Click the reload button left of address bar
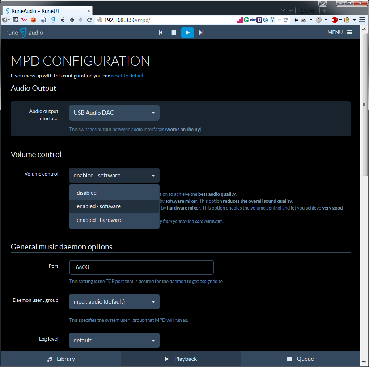This screenshot has width=369, height=367. pos(89,20)
